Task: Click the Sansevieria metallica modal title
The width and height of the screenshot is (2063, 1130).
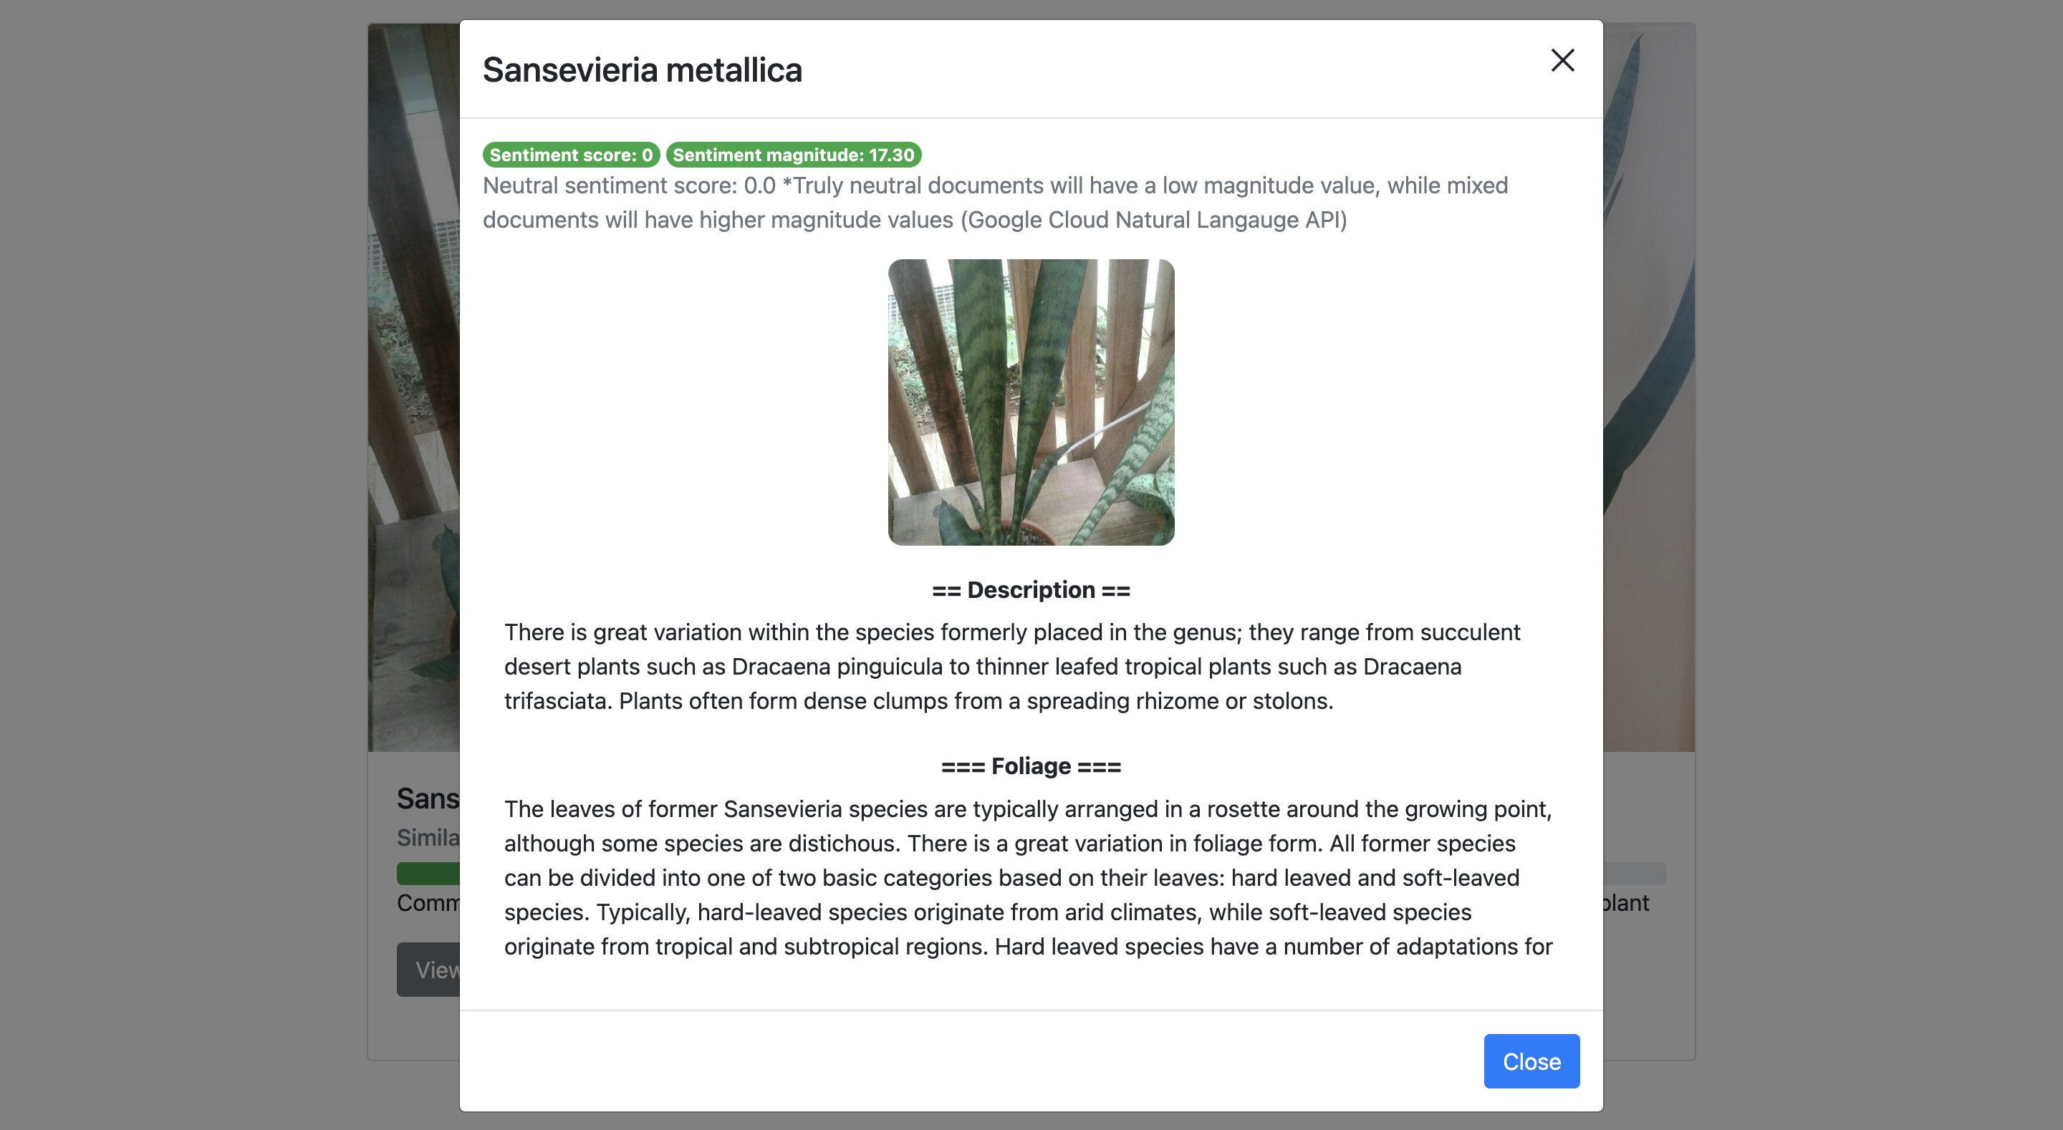Action: point(642,69)
